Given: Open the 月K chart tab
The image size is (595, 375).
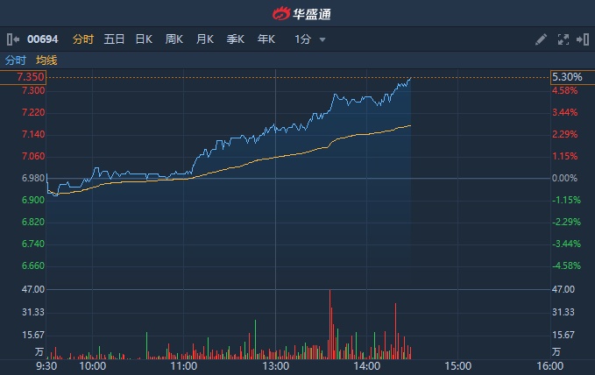Looking at the screenshot, I should pos(205,39).
